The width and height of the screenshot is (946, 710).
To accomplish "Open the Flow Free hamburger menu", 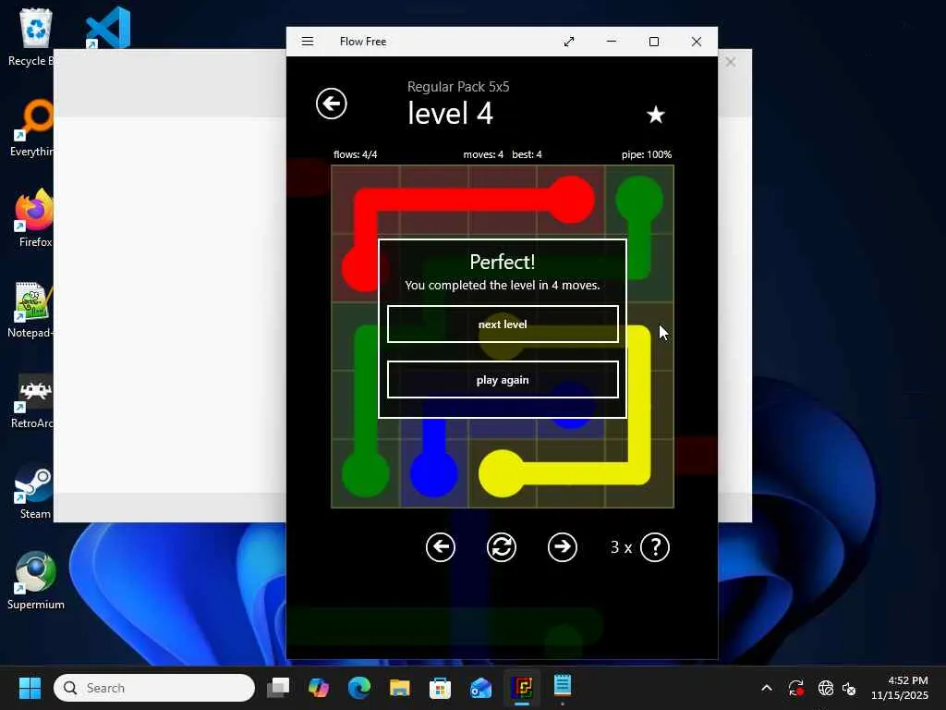I will (308, 41).
